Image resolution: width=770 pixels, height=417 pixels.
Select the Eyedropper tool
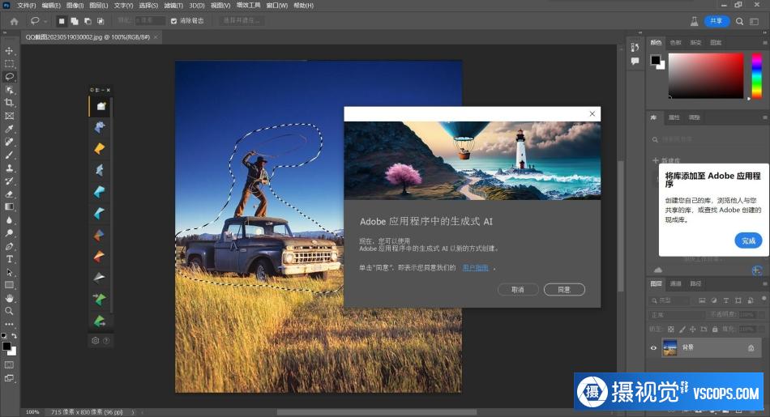tap(9, 129)
